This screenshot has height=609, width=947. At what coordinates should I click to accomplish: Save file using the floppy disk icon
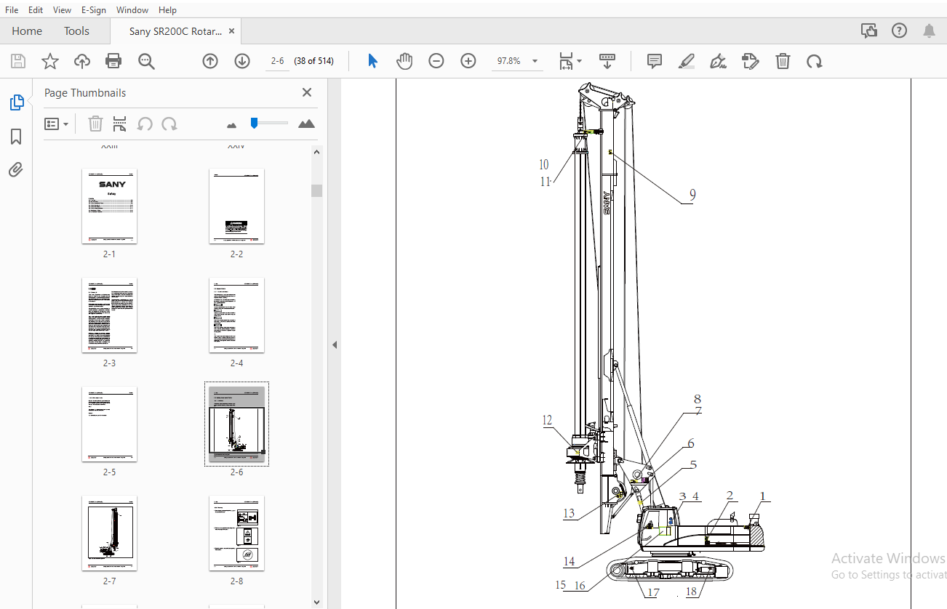point(17,61)
